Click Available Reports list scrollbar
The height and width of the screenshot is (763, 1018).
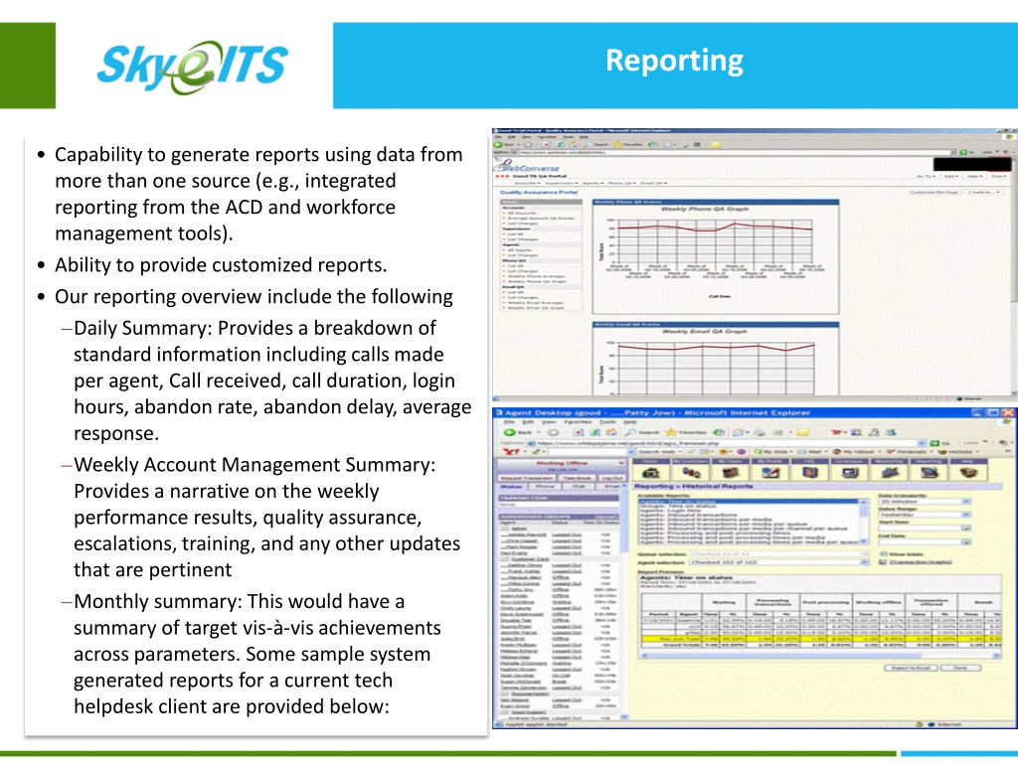863,522
